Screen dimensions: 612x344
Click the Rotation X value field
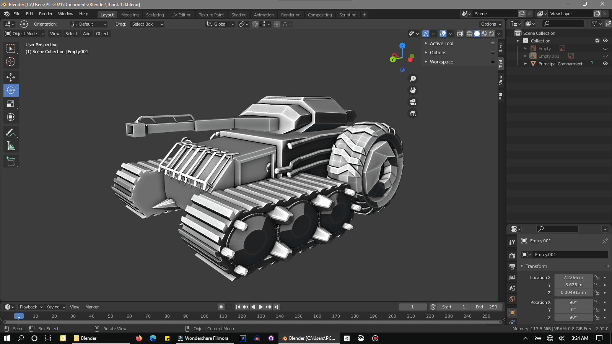pyautogui.click(x=573, y=302)
